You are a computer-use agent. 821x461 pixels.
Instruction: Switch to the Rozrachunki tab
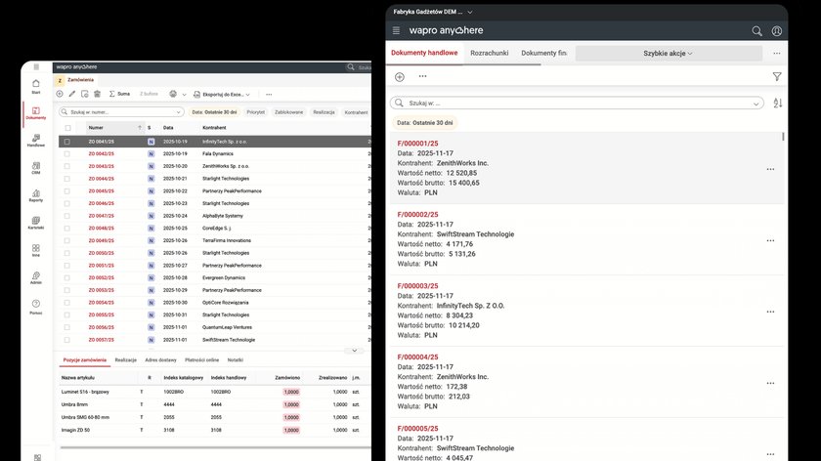click(489, 53)
